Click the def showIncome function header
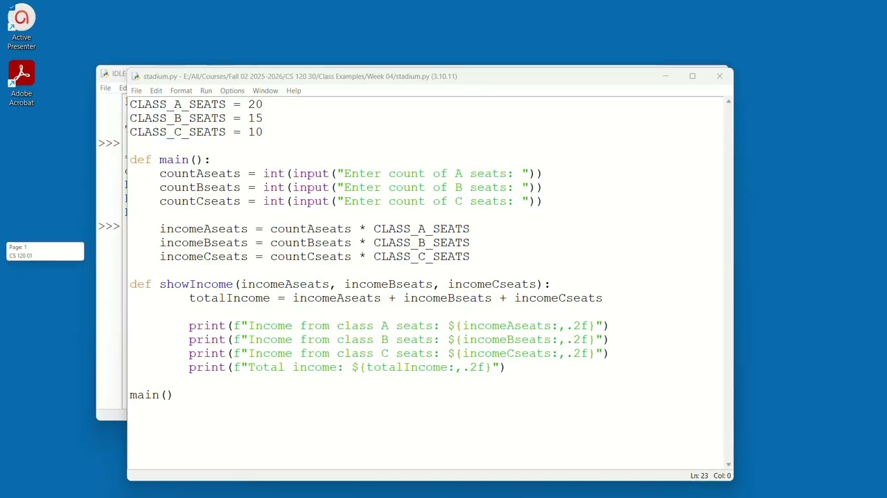887x498 pixels. 340,284
